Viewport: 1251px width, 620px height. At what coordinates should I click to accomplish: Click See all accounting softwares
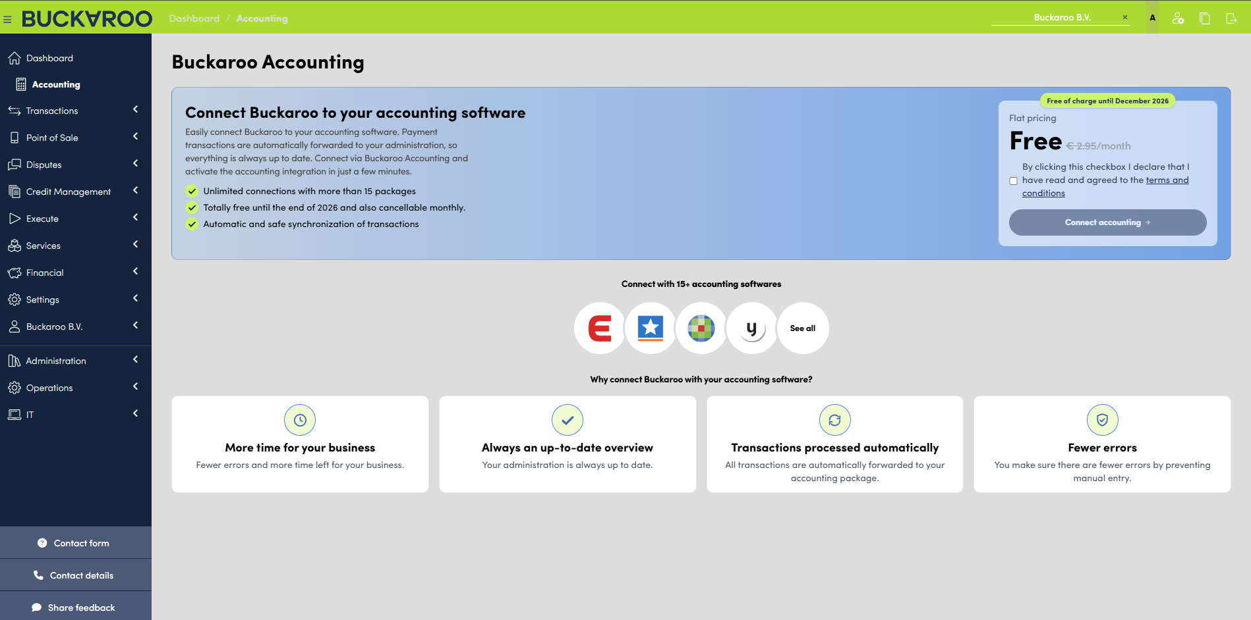pos(803,328)
